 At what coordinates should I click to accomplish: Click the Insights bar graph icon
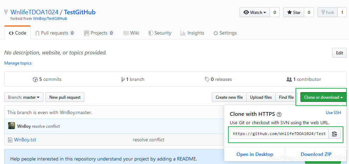pyautogui.click(x=183, y=33)
